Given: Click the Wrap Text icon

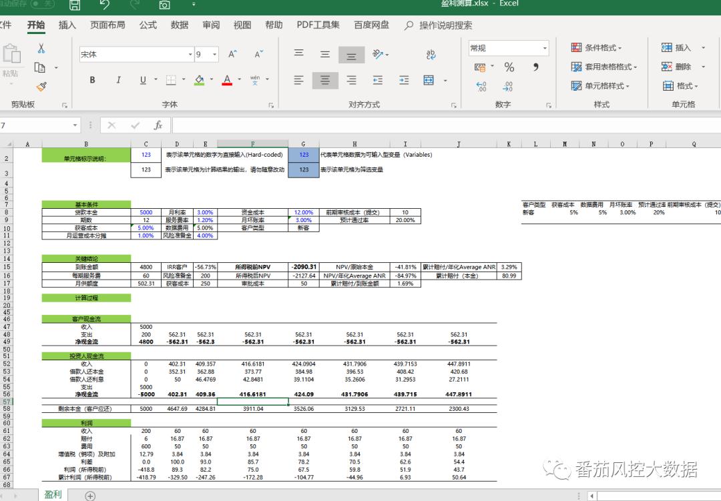Looking at the screenshot, I should 431,55.
